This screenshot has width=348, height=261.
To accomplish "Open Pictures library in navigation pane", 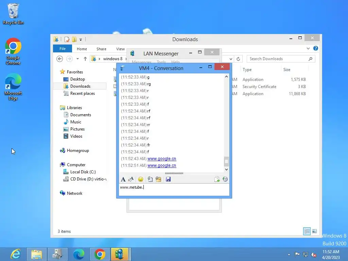I will coord(77,129).
